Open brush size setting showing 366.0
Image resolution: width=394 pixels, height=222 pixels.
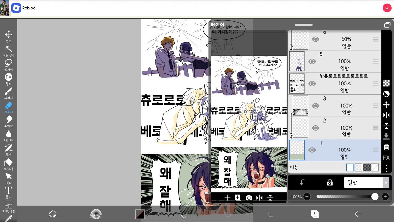click(x=96, y=214)
